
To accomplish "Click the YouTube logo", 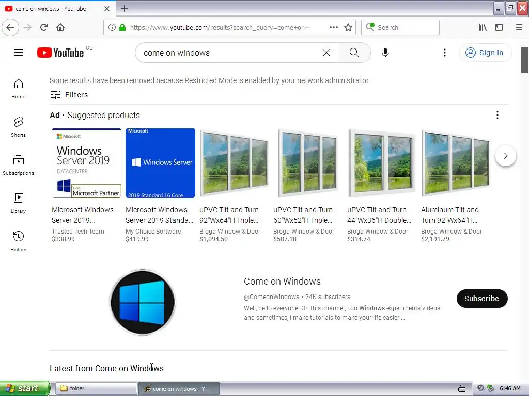I will pyautogui.click(x=60, y=53).
